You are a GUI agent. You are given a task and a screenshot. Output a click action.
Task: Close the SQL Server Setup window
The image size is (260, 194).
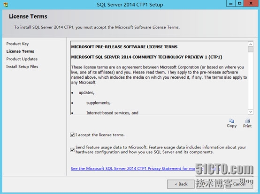[251, 3]
